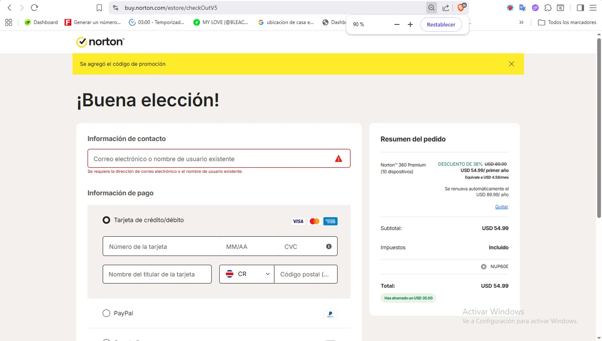Viewport: 602px width, 341px height.
Task: Open the Generar un número bookmark
Action: (x=93, y=22)
